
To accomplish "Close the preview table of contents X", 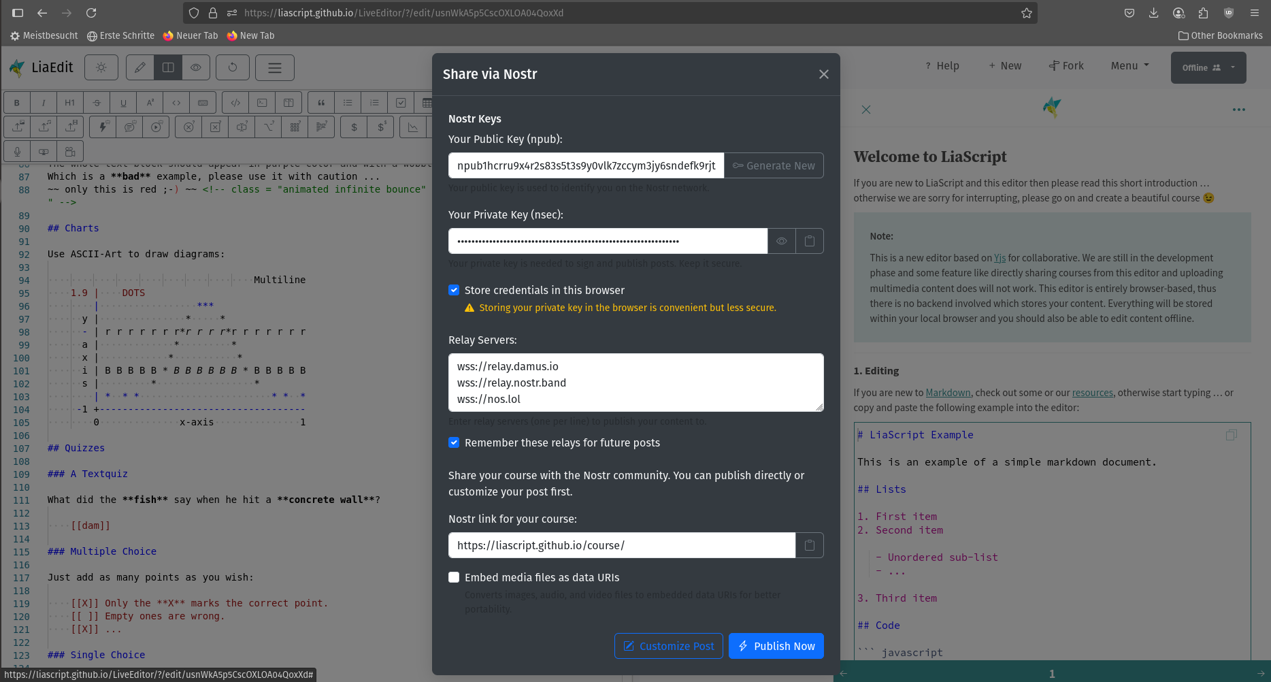I will tap(866, 110).
